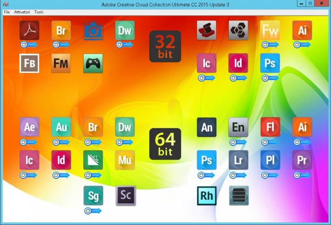331x225 pixels.
Task: Select the Muse (Mu) icon
Action: click(x=125, y=160)
